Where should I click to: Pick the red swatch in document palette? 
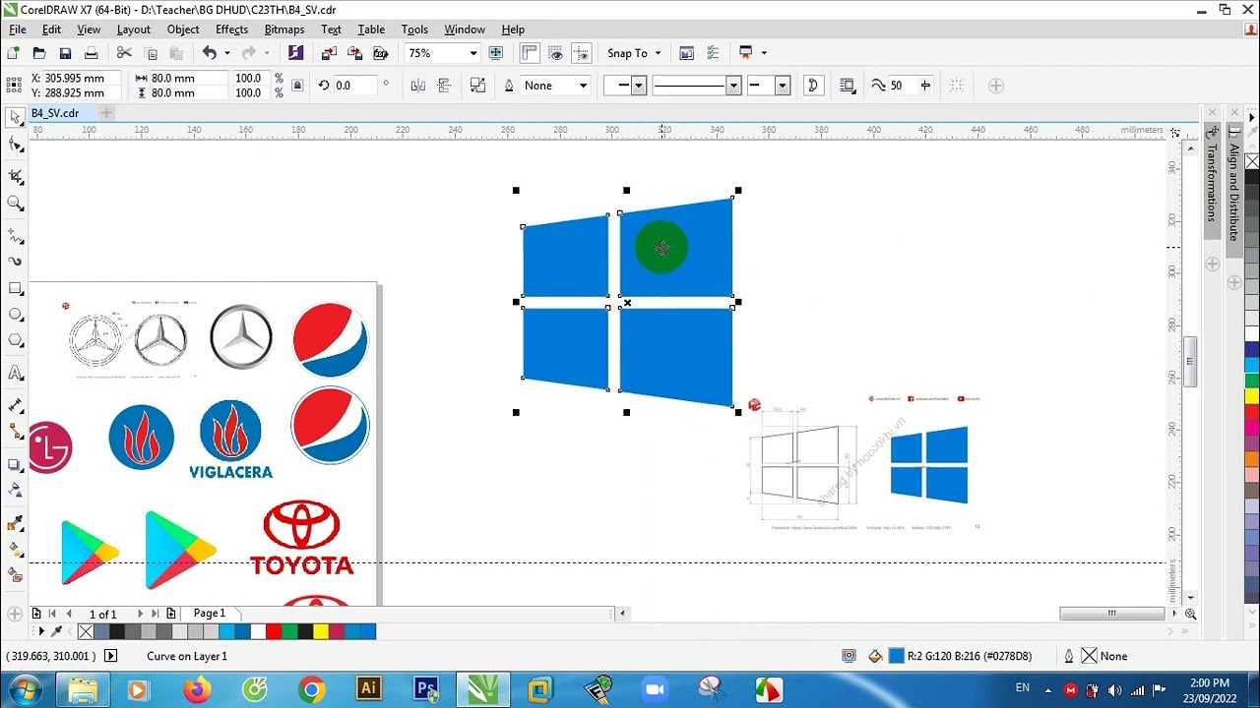coord(274,631)
